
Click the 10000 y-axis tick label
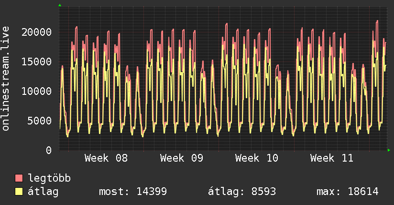pyautogui.click(x=36, y=91)
